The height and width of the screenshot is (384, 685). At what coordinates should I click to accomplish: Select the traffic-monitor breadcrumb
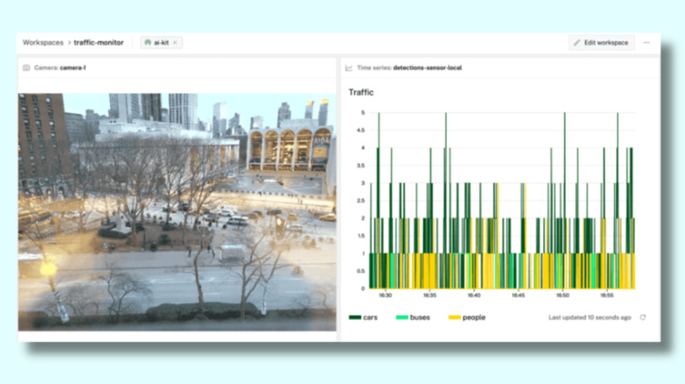coord(100,42)
